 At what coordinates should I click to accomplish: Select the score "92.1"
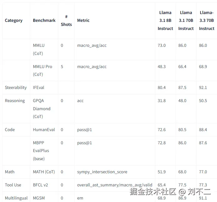coord(203,87)
